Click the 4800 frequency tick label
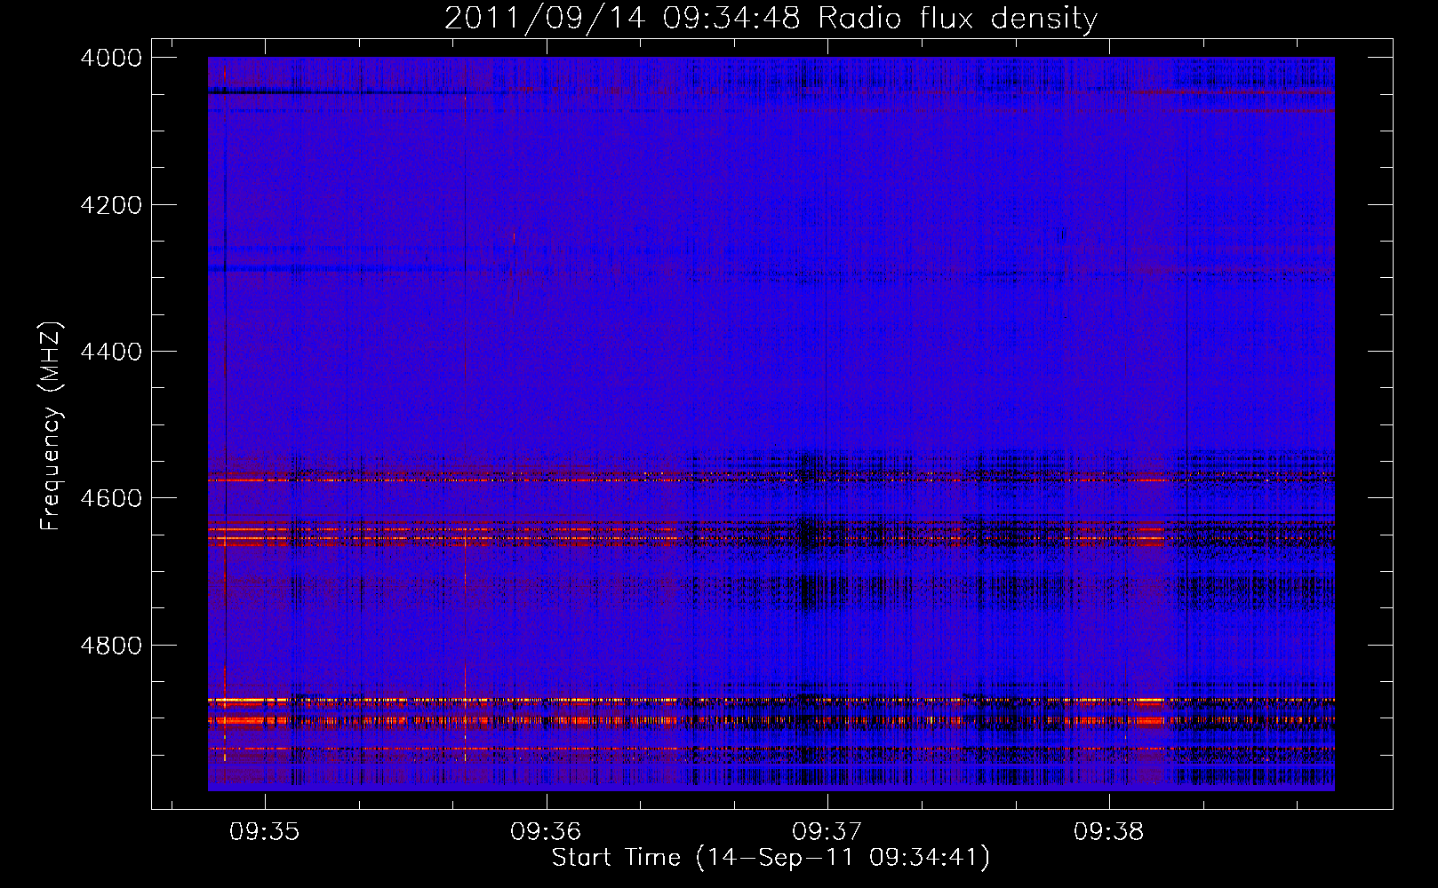This screenshot has width=1438, height=888. (111, 646)
